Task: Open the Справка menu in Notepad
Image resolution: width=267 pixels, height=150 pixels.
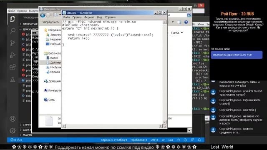Action: tap(110, 17)
